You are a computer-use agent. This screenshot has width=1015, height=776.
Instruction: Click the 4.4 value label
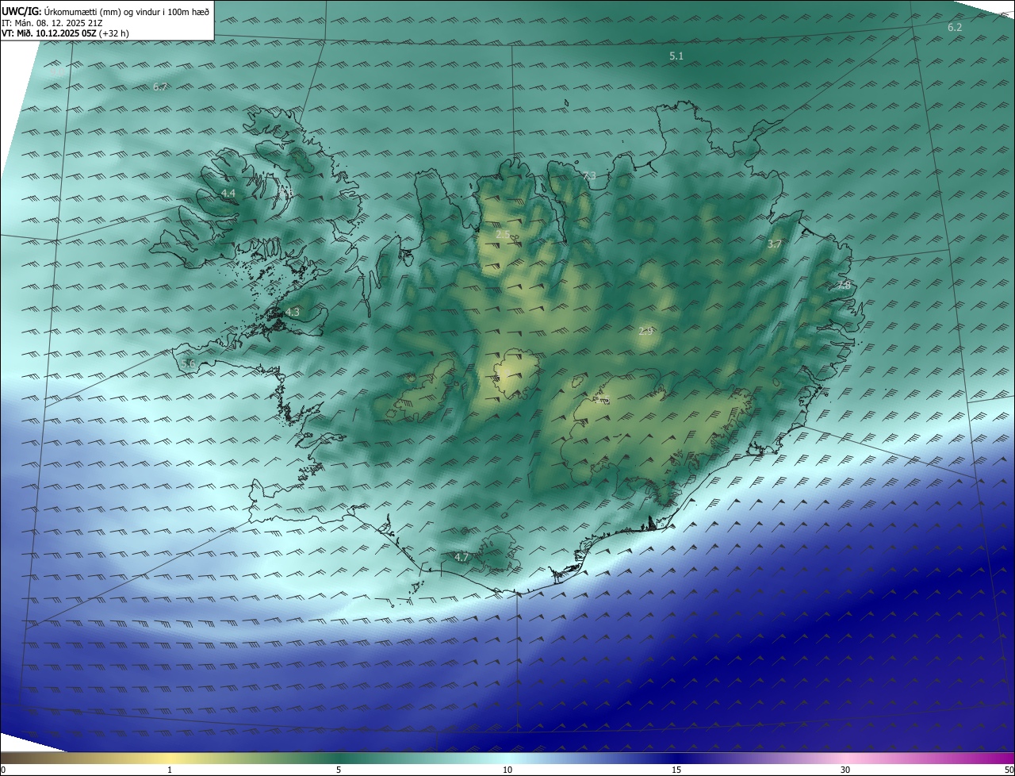228,194
